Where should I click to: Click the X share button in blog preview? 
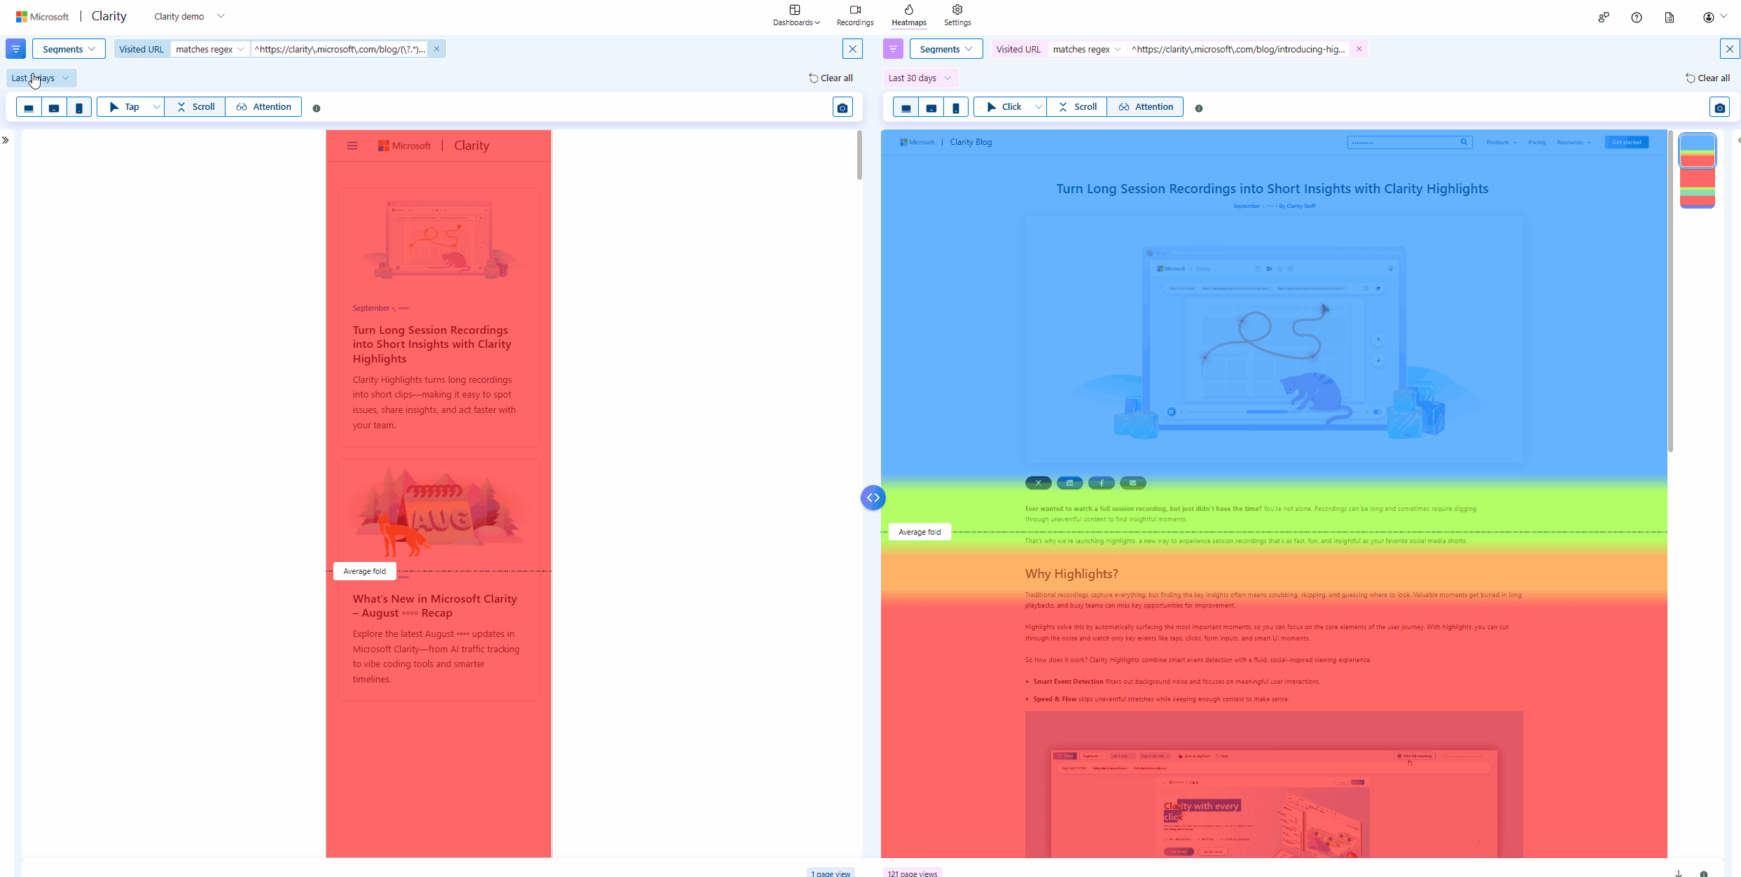click(x=1039, y=483)
